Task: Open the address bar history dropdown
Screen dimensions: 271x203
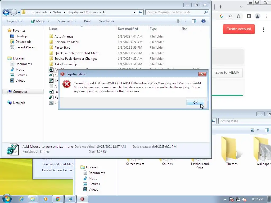Action: pyautogui.click(x=134, y=12)
